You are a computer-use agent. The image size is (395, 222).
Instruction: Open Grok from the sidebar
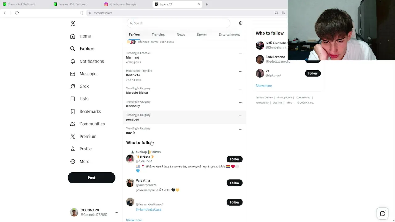pos(79,86)
